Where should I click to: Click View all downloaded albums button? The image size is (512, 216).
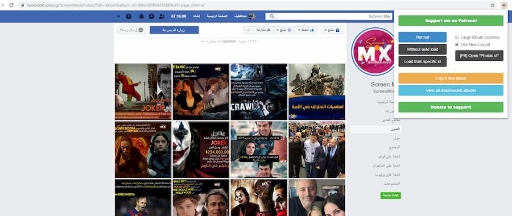[451, 90]
